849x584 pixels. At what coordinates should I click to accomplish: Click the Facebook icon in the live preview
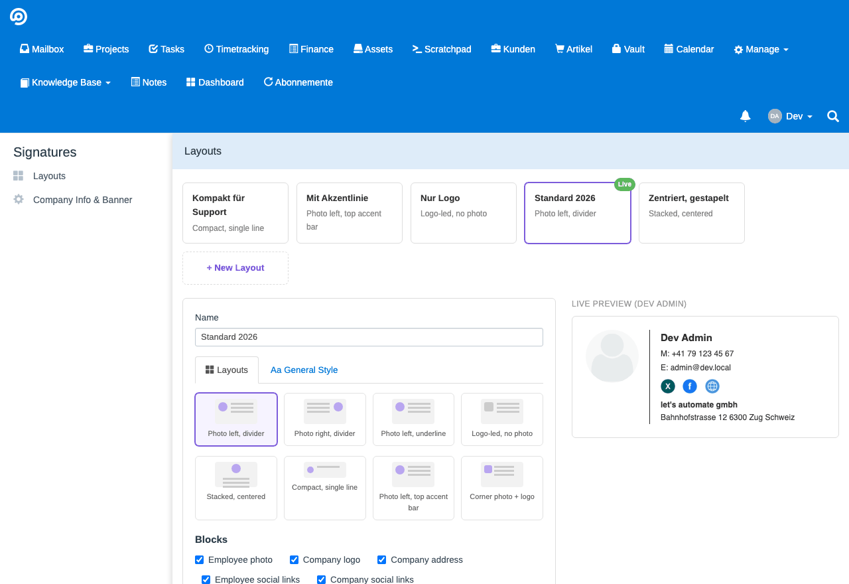click(x=690, y=386)
